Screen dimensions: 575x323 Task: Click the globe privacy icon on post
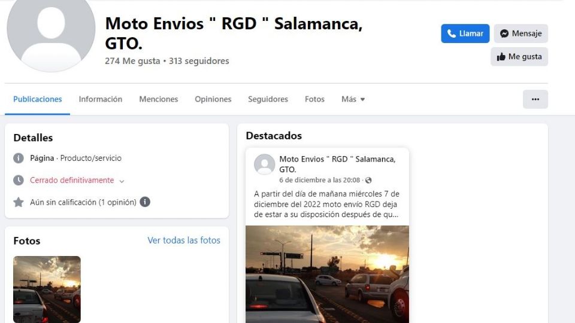click(x=368, y=180)
